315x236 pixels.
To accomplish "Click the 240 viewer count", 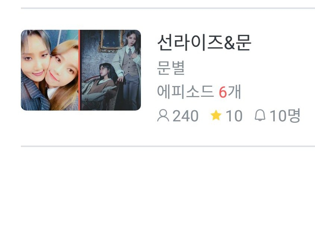I will coord(185,116).
